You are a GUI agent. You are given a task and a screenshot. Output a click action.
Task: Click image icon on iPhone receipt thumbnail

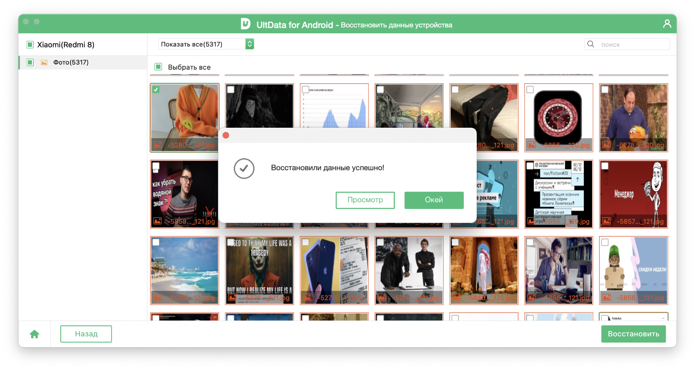tap(307, 297)
